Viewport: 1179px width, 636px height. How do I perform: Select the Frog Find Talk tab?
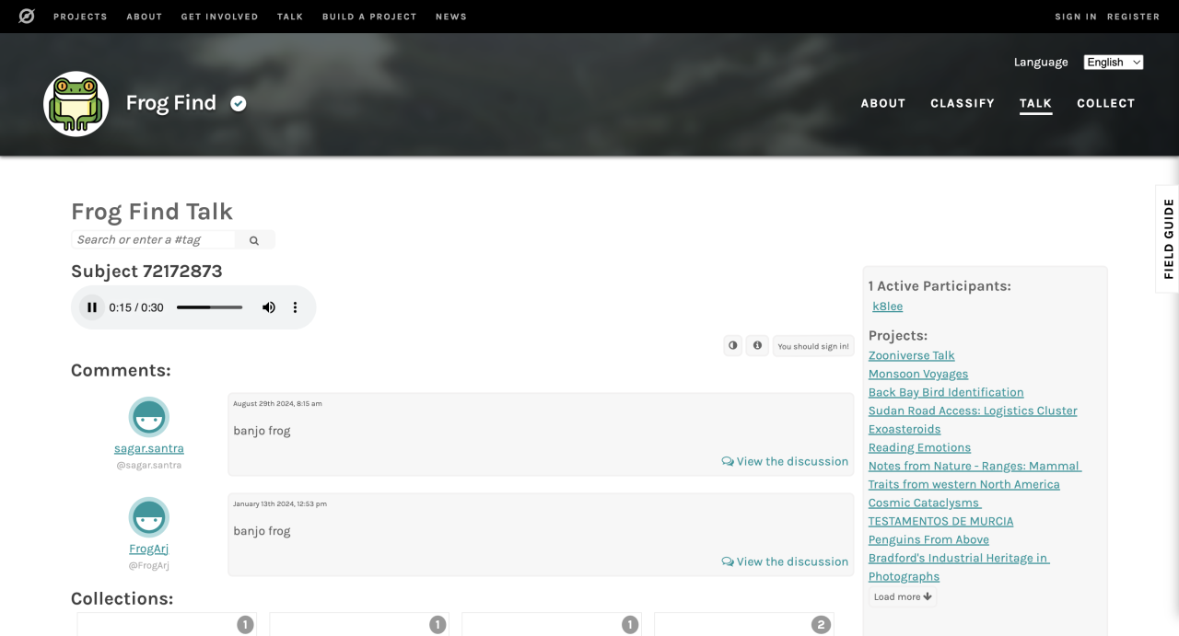tap(1036, 103)
